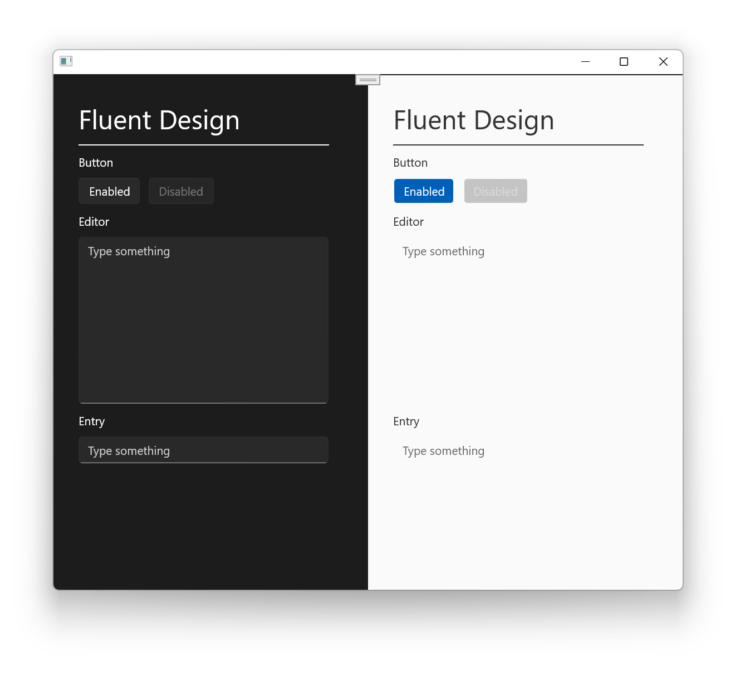745x689 pixels.
Task: Minimize the application window
Action: coord(585,61)
